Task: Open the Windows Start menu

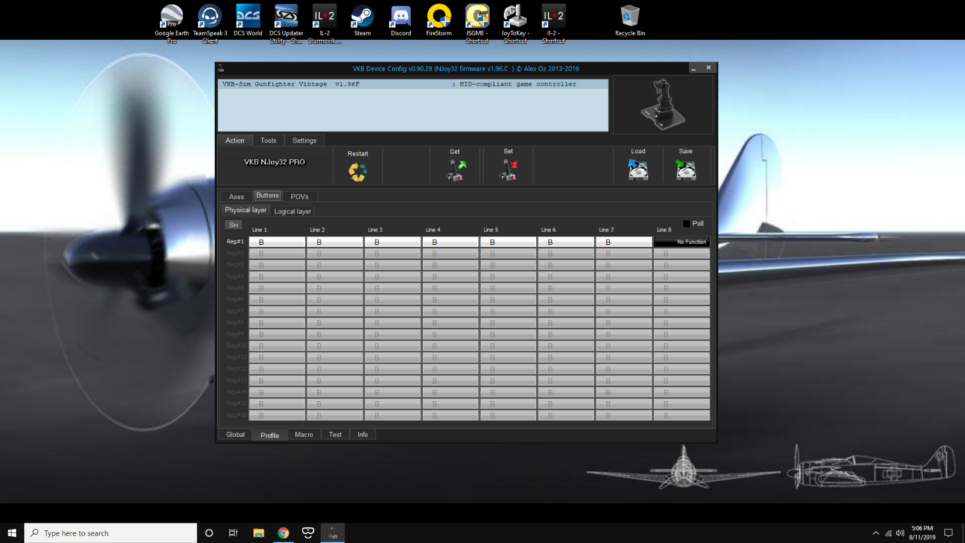Action: 12,533
